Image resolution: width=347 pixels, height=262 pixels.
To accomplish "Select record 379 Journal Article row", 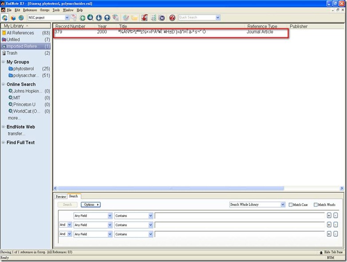I will point(171,32).
